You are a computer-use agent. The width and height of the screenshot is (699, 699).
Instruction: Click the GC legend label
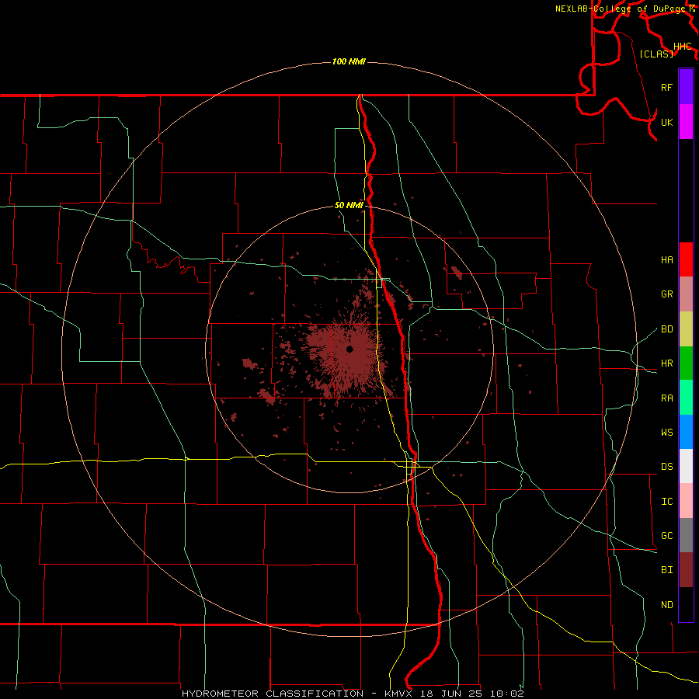[x=666, y=536]
